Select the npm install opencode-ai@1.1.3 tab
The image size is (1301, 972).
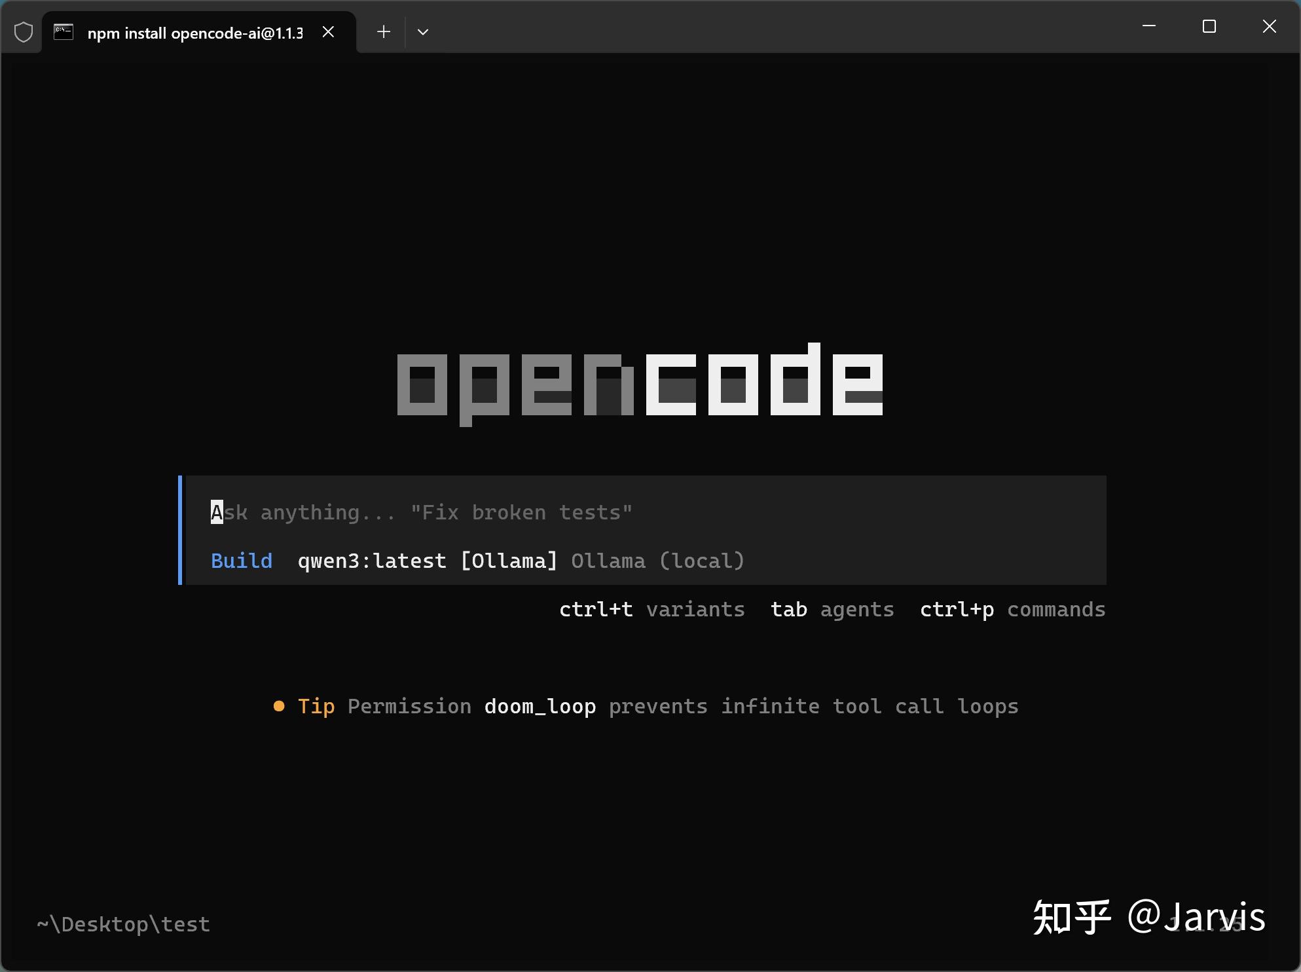tap(195, 31)
